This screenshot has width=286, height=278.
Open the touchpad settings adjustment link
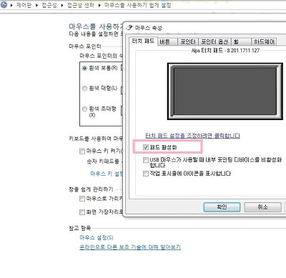pos(193,136)
